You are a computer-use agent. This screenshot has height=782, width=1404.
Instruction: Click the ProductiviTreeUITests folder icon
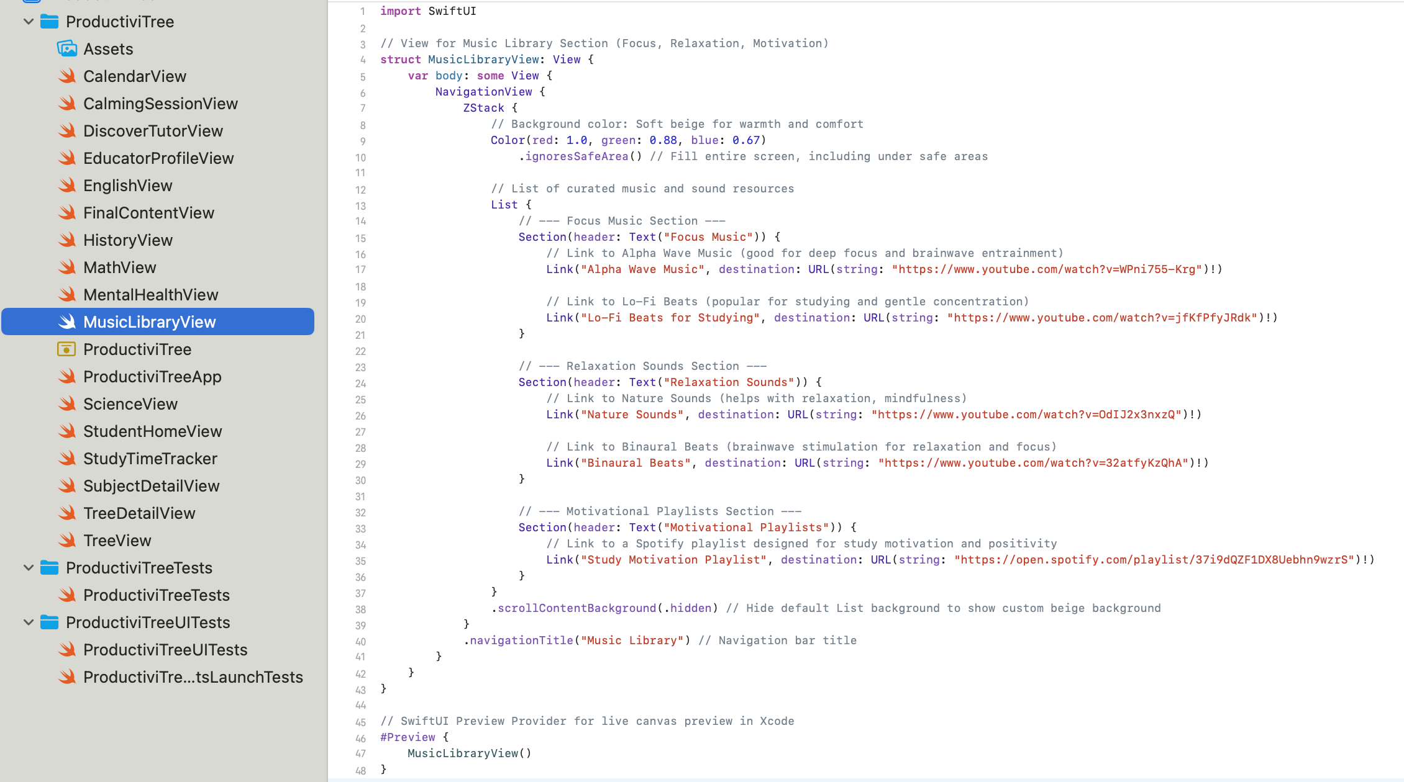point(49,622)
